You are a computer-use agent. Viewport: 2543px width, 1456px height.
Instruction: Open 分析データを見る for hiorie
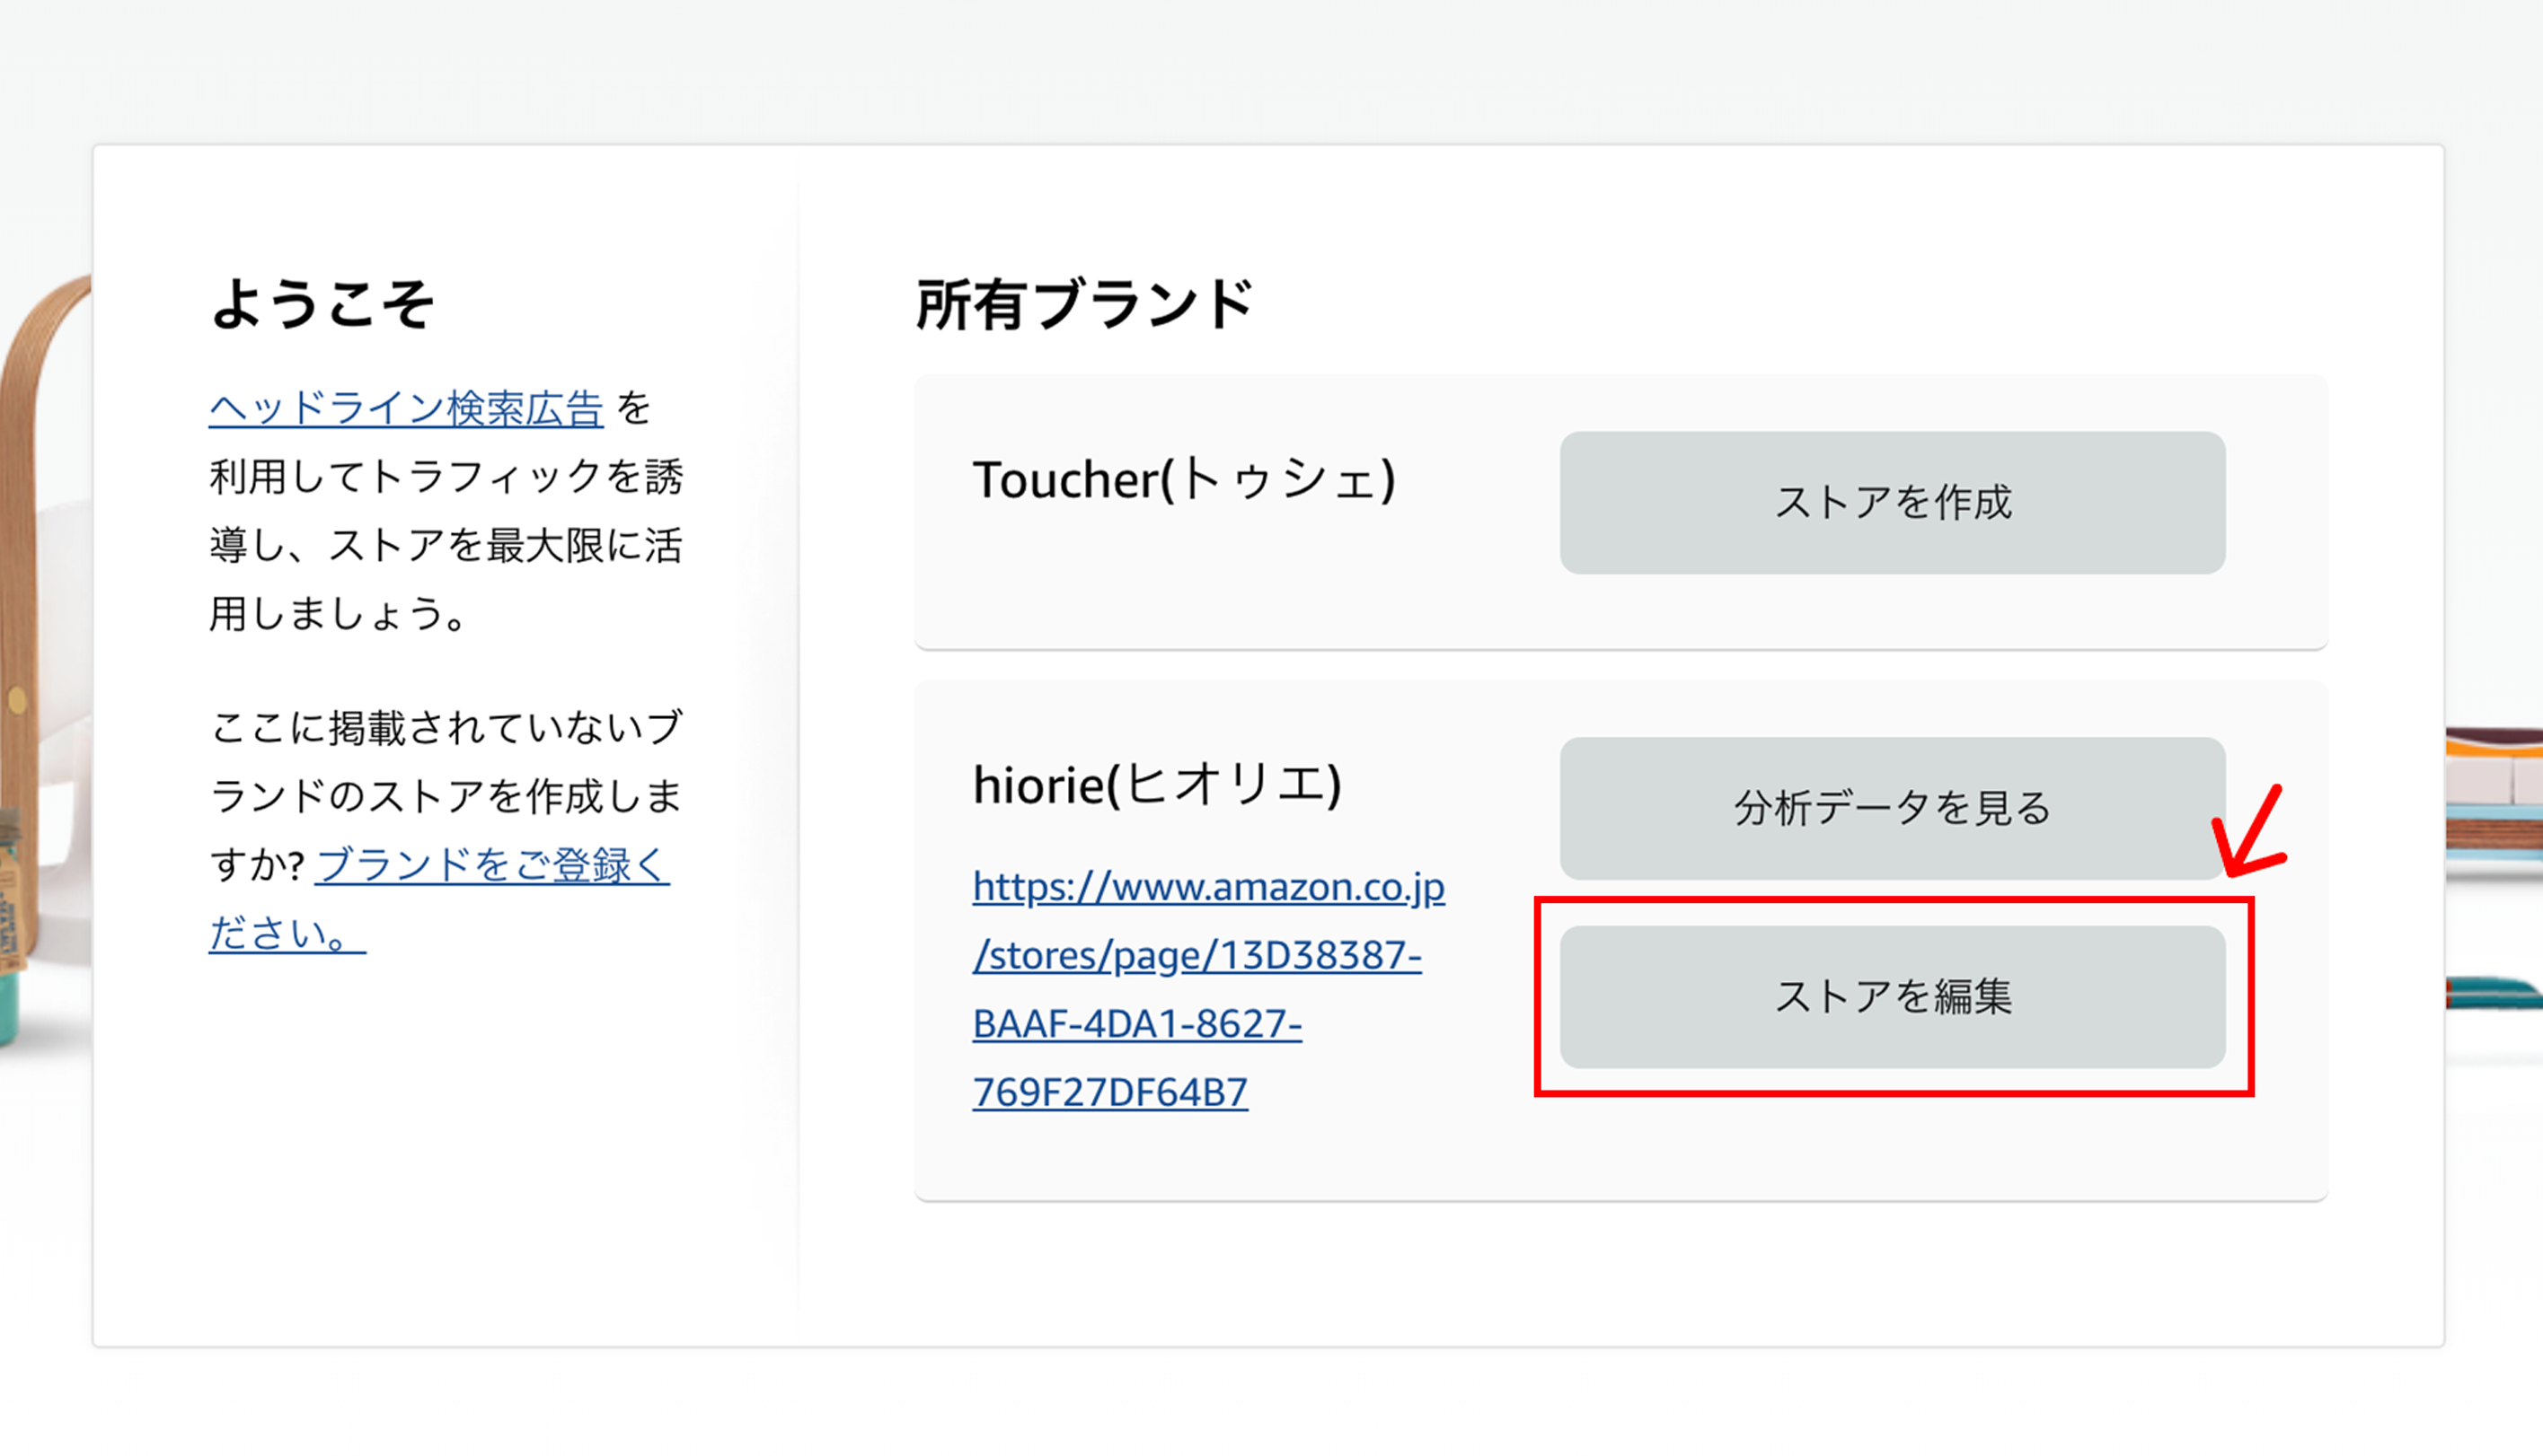[x=1892, y=808]
